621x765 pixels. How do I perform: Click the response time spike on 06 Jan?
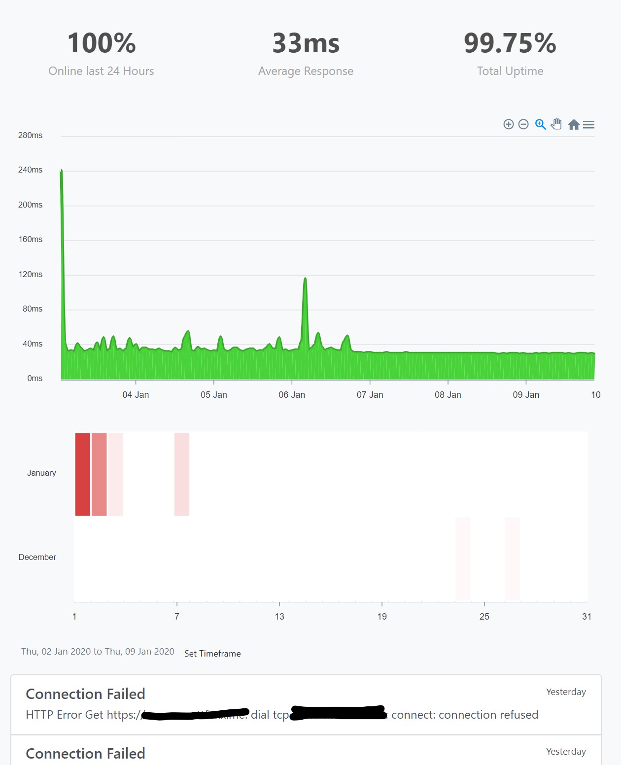click(305, 278)
